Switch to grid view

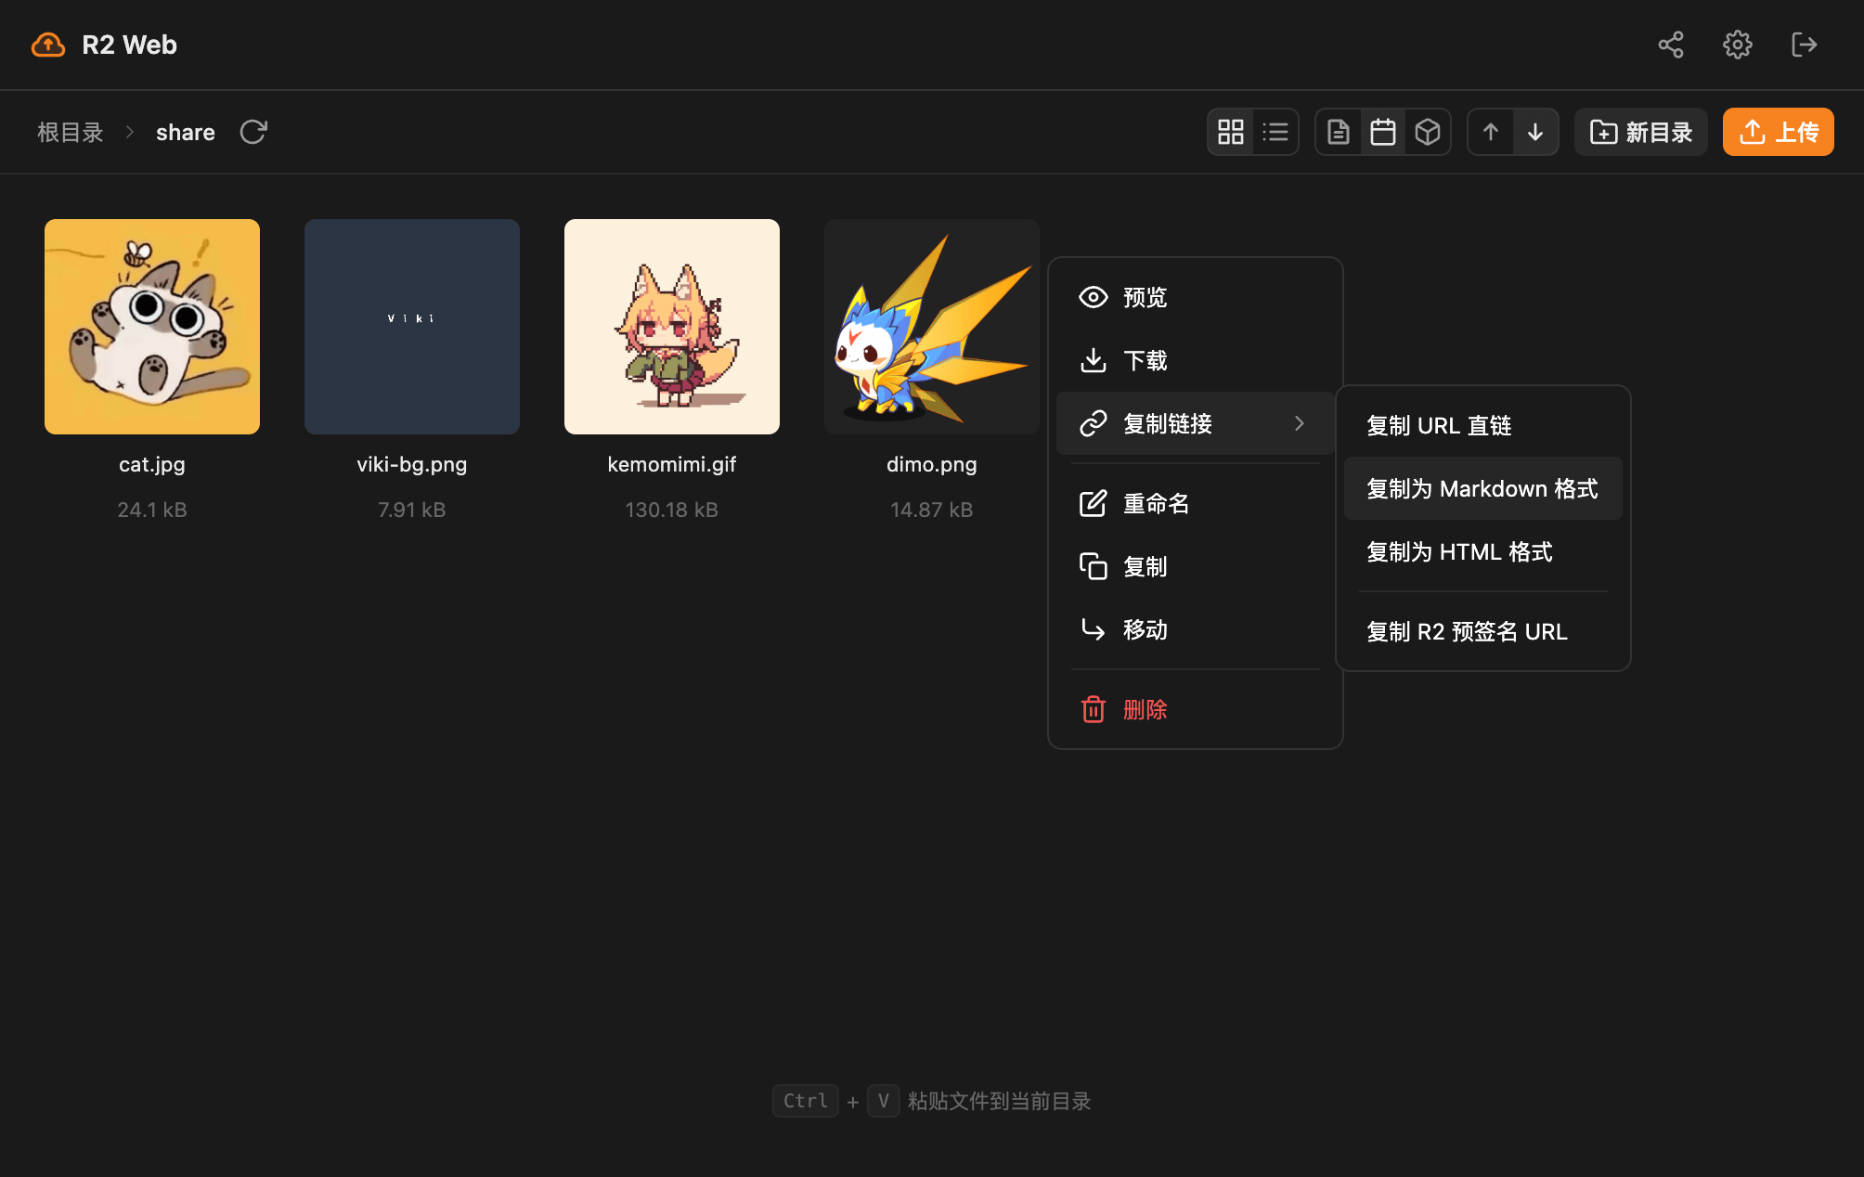tap(1231, 132)
